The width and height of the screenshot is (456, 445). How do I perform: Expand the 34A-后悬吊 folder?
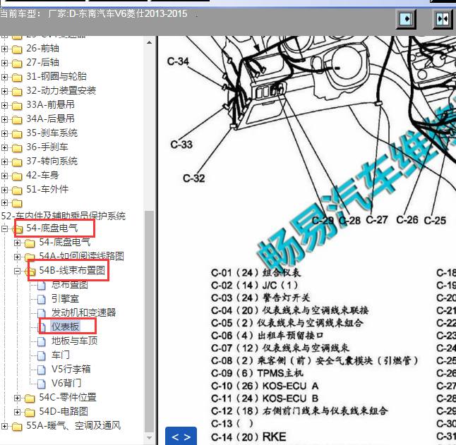pyautogui.click(x=4, y=119)
